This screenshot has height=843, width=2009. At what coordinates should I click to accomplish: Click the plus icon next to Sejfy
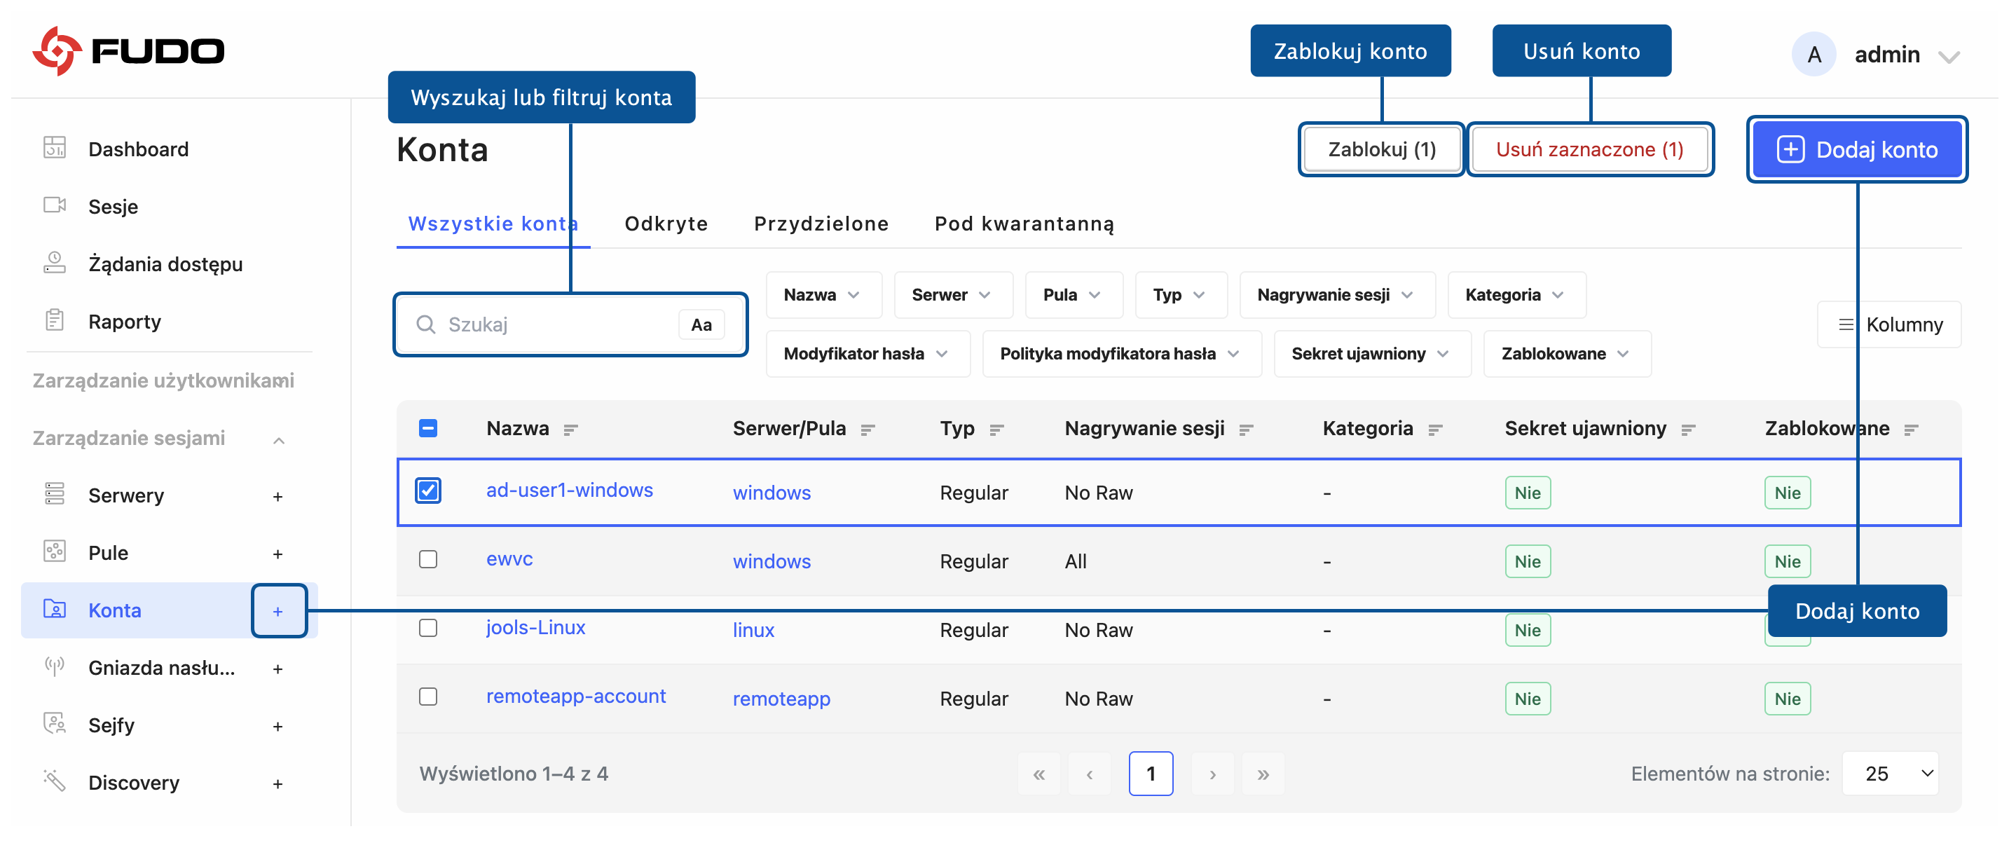pyautogui.click(x=277, y=726)
